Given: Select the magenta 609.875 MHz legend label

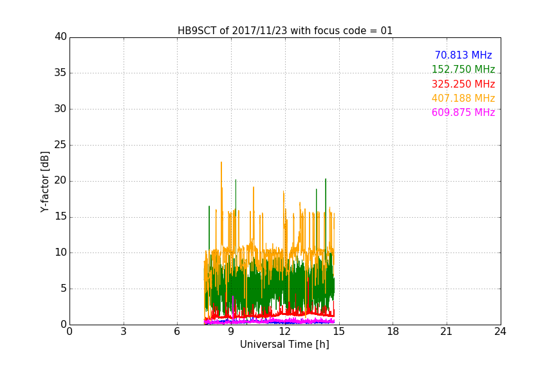Looking at the screenshot, I should pos(463,112).
